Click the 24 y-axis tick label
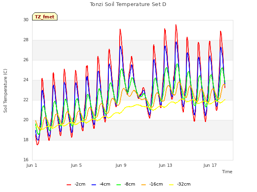Viewport: 257px width, 192px height. point(26,80)
